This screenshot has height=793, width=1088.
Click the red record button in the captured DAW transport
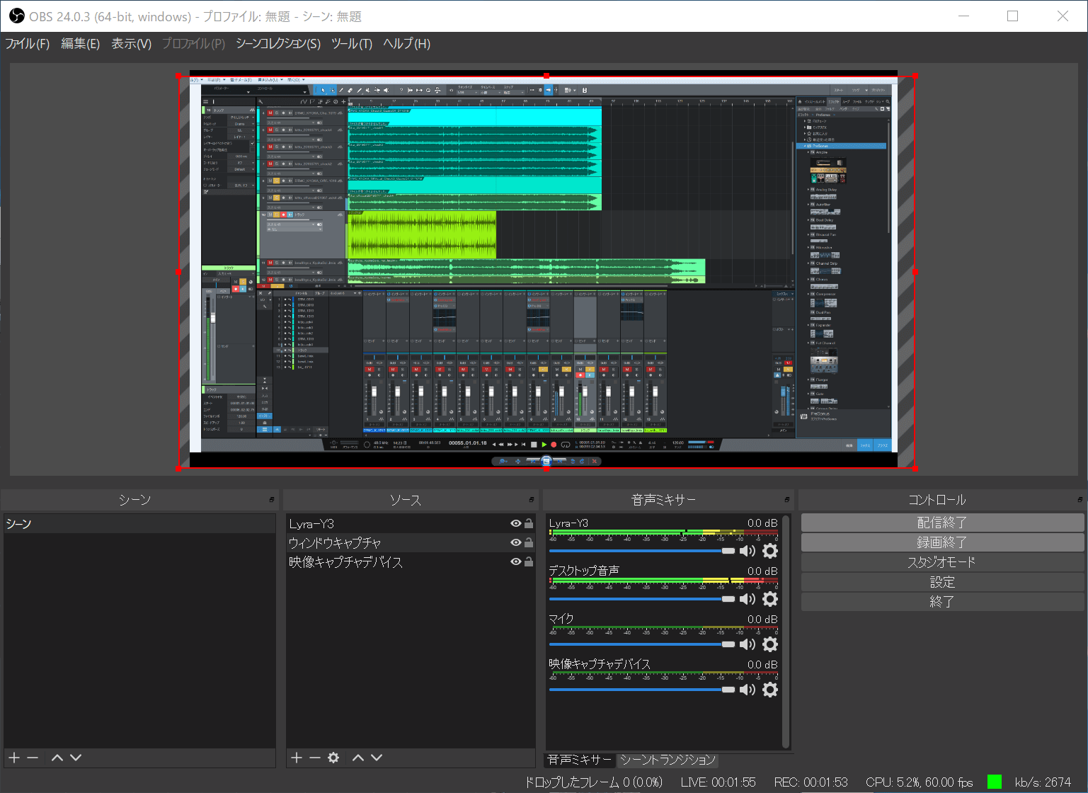(x=554, y=445)
